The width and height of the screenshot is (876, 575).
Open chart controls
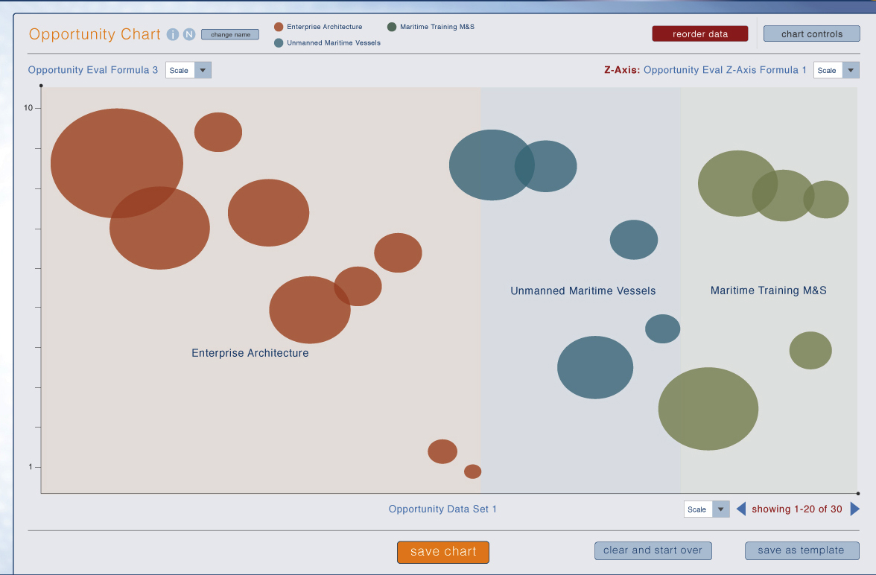click(x=811, y=34)
